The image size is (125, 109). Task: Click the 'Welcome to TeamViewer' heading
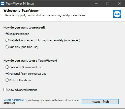(21, 11)
